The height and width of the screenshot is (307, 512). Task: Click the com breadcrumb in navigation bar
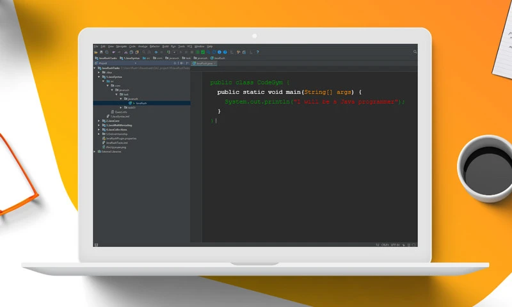tap(157, 58)
